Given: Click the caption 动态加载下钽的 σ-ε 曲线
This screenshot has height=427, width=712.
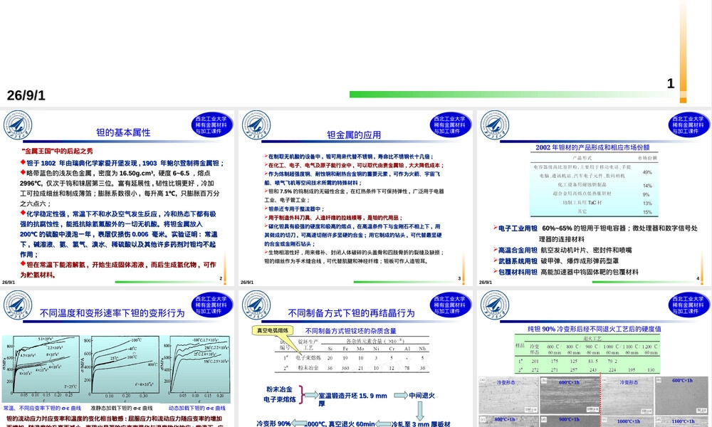Looking at the screenshot, I should [x=197, y=408].
